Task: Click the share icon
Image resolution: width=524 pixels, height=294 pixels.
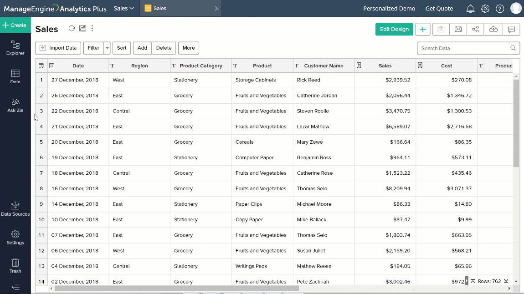Action: click(475, 29)
